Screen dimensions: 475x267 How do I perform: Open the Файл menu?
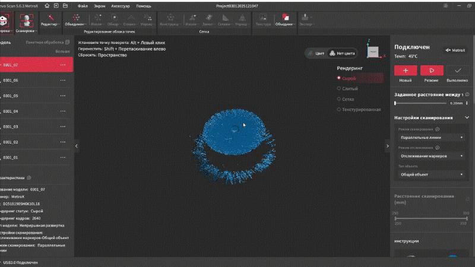click(x=83, y=5)
